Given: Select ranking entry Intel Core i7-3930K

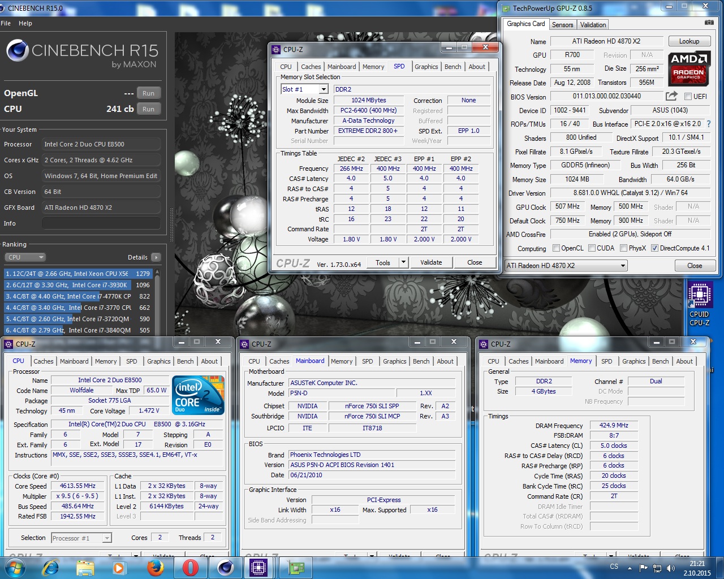Looking at the screenshot, I should click(x=78, y=285).
